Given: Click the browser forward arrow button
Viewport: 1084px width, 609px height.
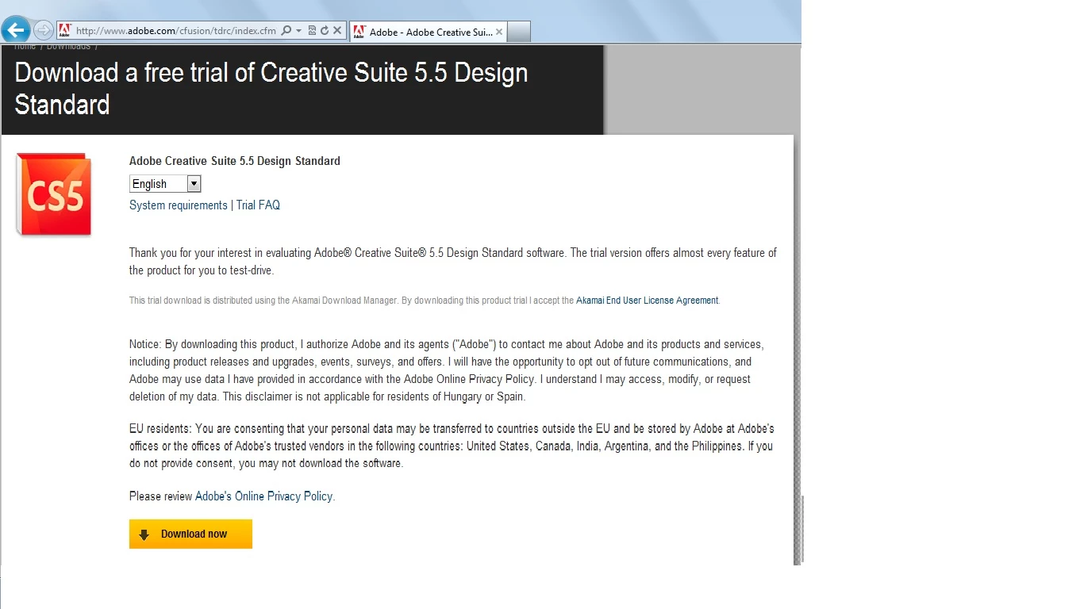Looking at the screenshot, I should click(44, 31).
